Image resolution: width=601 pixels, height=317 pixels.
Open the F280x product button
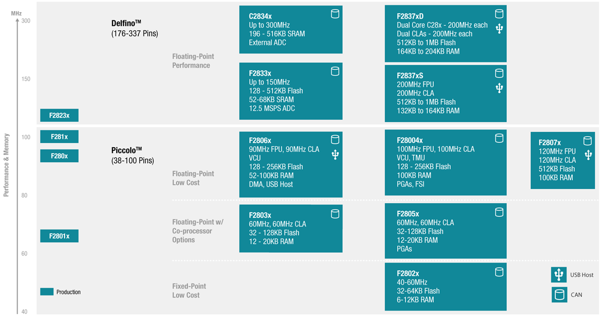pos(59,156)
